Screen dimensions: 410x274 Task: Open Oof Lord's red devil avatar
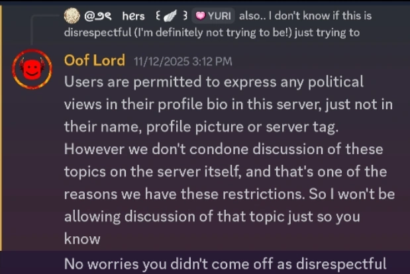pyautogui.click(x=32, y=69)
